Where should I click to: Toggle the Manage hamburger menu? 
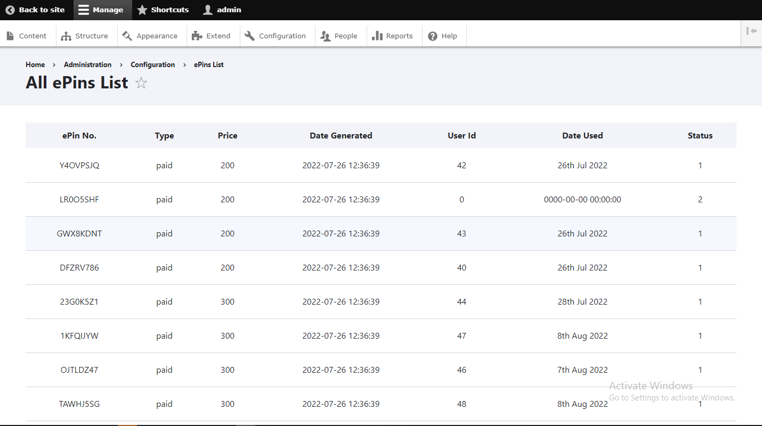pyautogui.click(x=84, y=10)
